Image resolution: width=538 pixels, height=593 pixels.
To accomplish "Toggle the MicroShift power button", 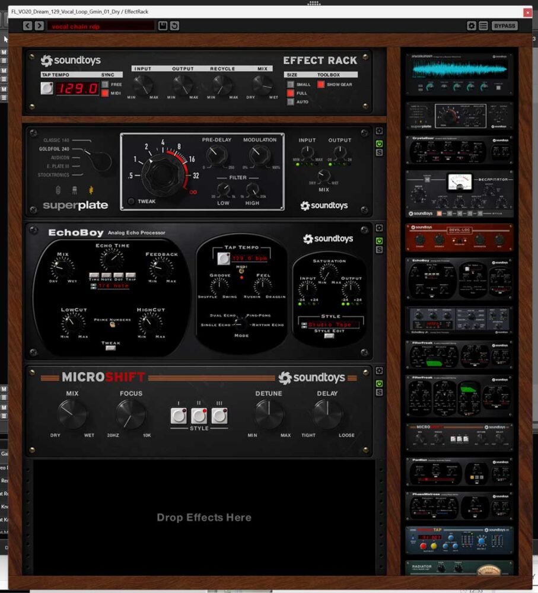I will tap(379, 384).
